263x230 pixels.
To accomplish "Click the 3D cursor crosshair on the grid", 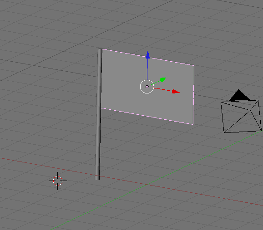I will point(58,181).
